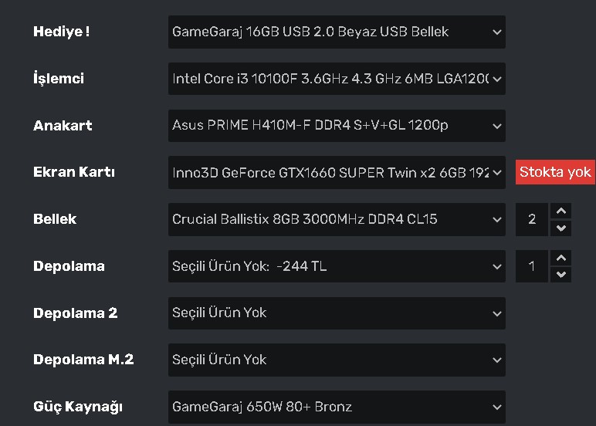Click the Depolama M.2 row label
Viewport: 596px width, 426px height.
point(83,360)
